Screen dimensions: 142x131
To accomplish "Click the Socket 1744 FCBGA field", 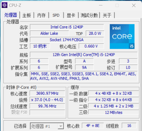I will [x=67, y=40].
